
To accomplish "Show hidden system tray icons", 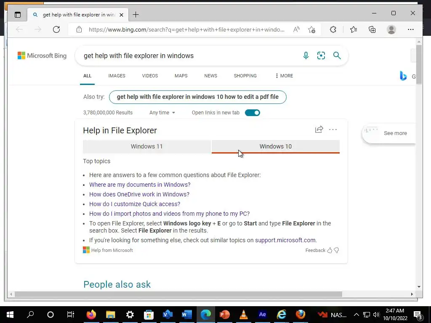I will (356, 315).
